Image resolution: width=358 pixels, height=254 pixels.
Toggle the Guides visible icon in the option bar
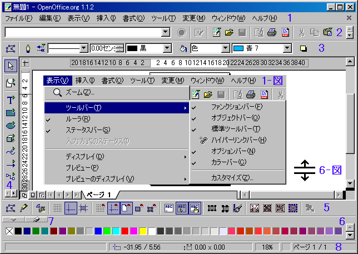pos(71,208)
